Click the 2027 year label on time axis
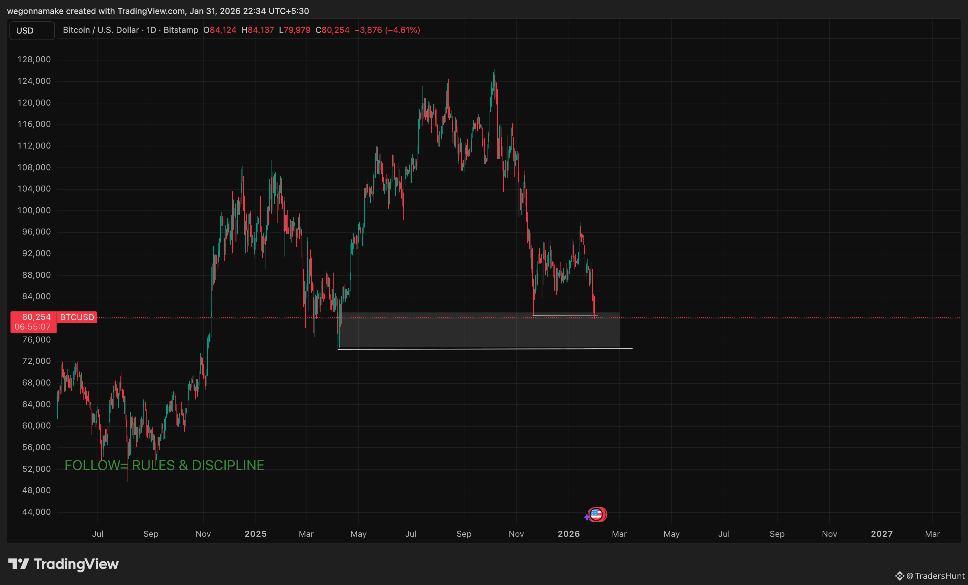Image resolution: width=968 pixels, height=585 pixels. pyautogui.click(x=882, y=534)
